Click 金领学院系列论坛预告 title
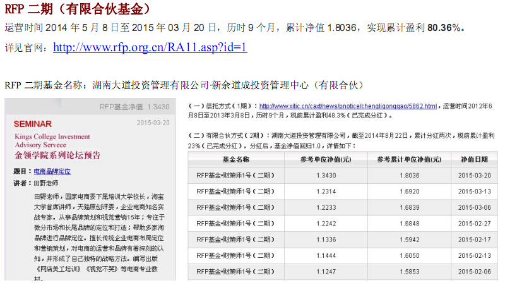This screenshot has height=285, width=505. (57, 155)
